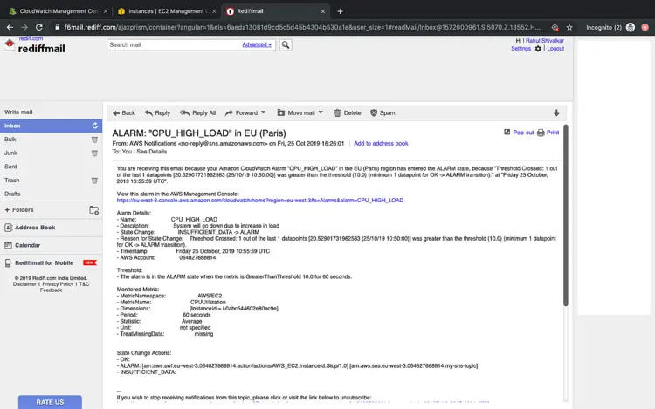Click browser back arrow

point(10,28)
